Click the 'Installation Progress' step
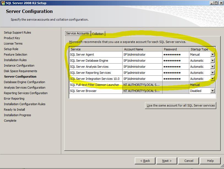This screenshot has height=169, width=224. (x=17, y=115)
